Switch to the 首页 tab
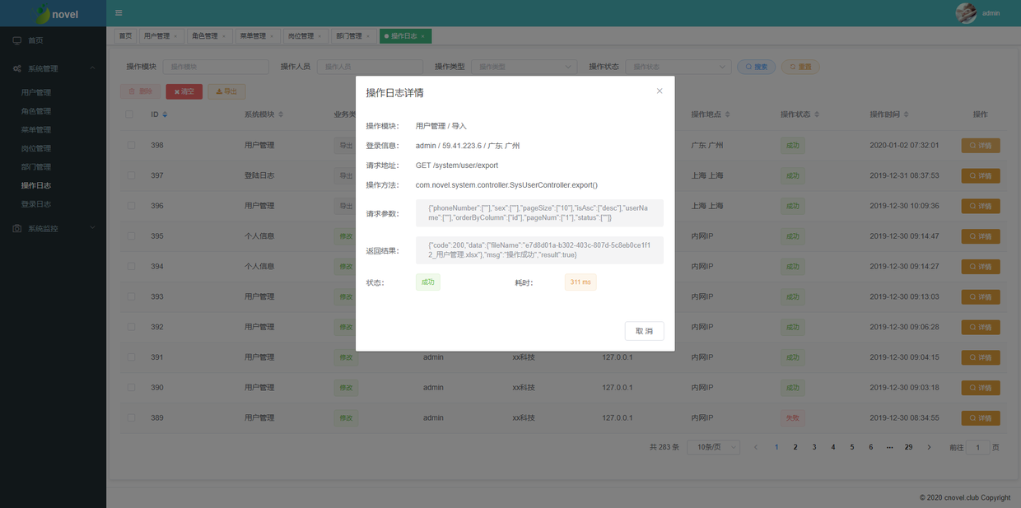The width and height of the screenshot is (1021, 508). (x=125, y=36)
